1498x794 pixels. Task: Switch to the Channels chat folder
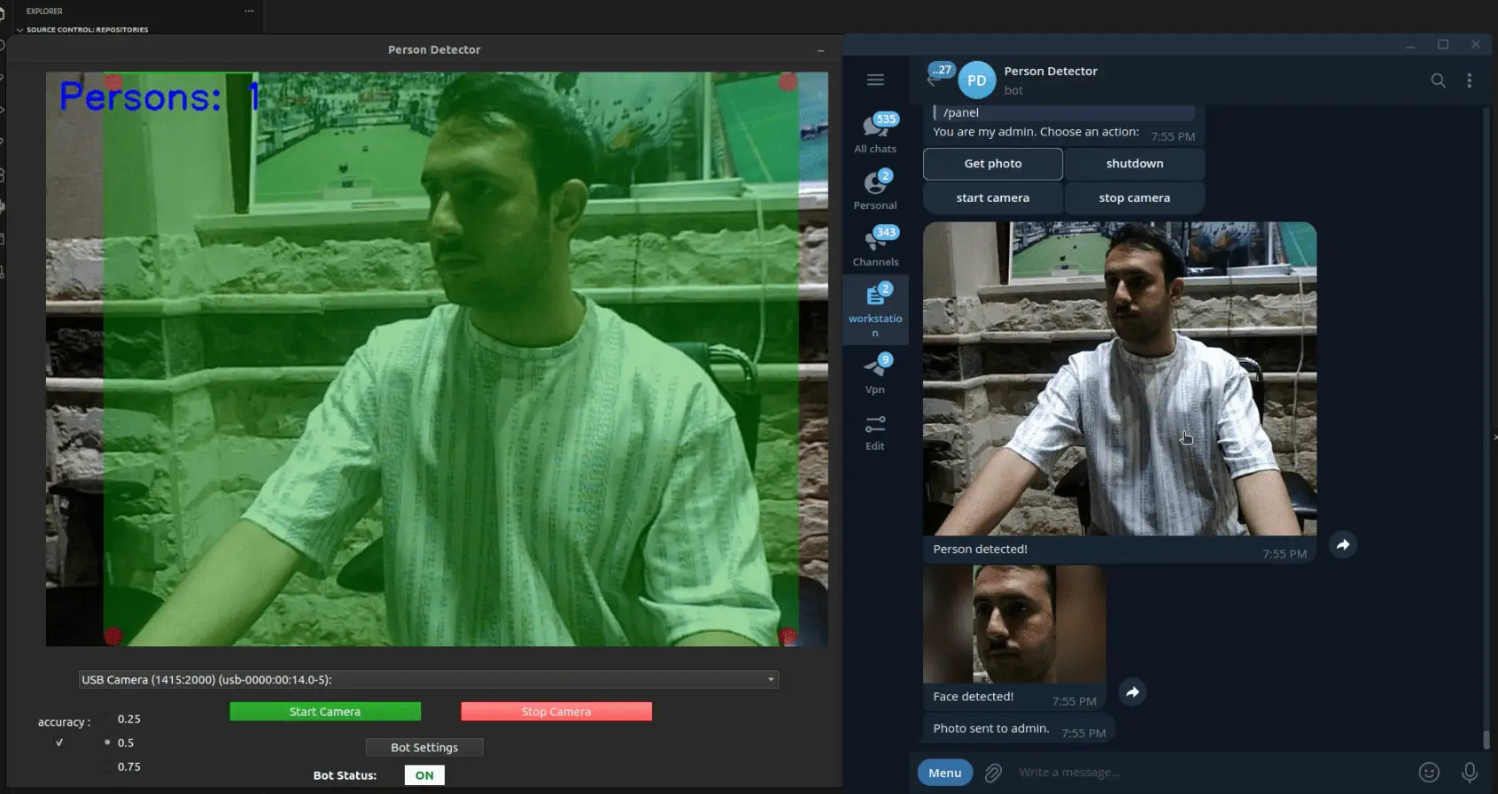pos(875,246)
